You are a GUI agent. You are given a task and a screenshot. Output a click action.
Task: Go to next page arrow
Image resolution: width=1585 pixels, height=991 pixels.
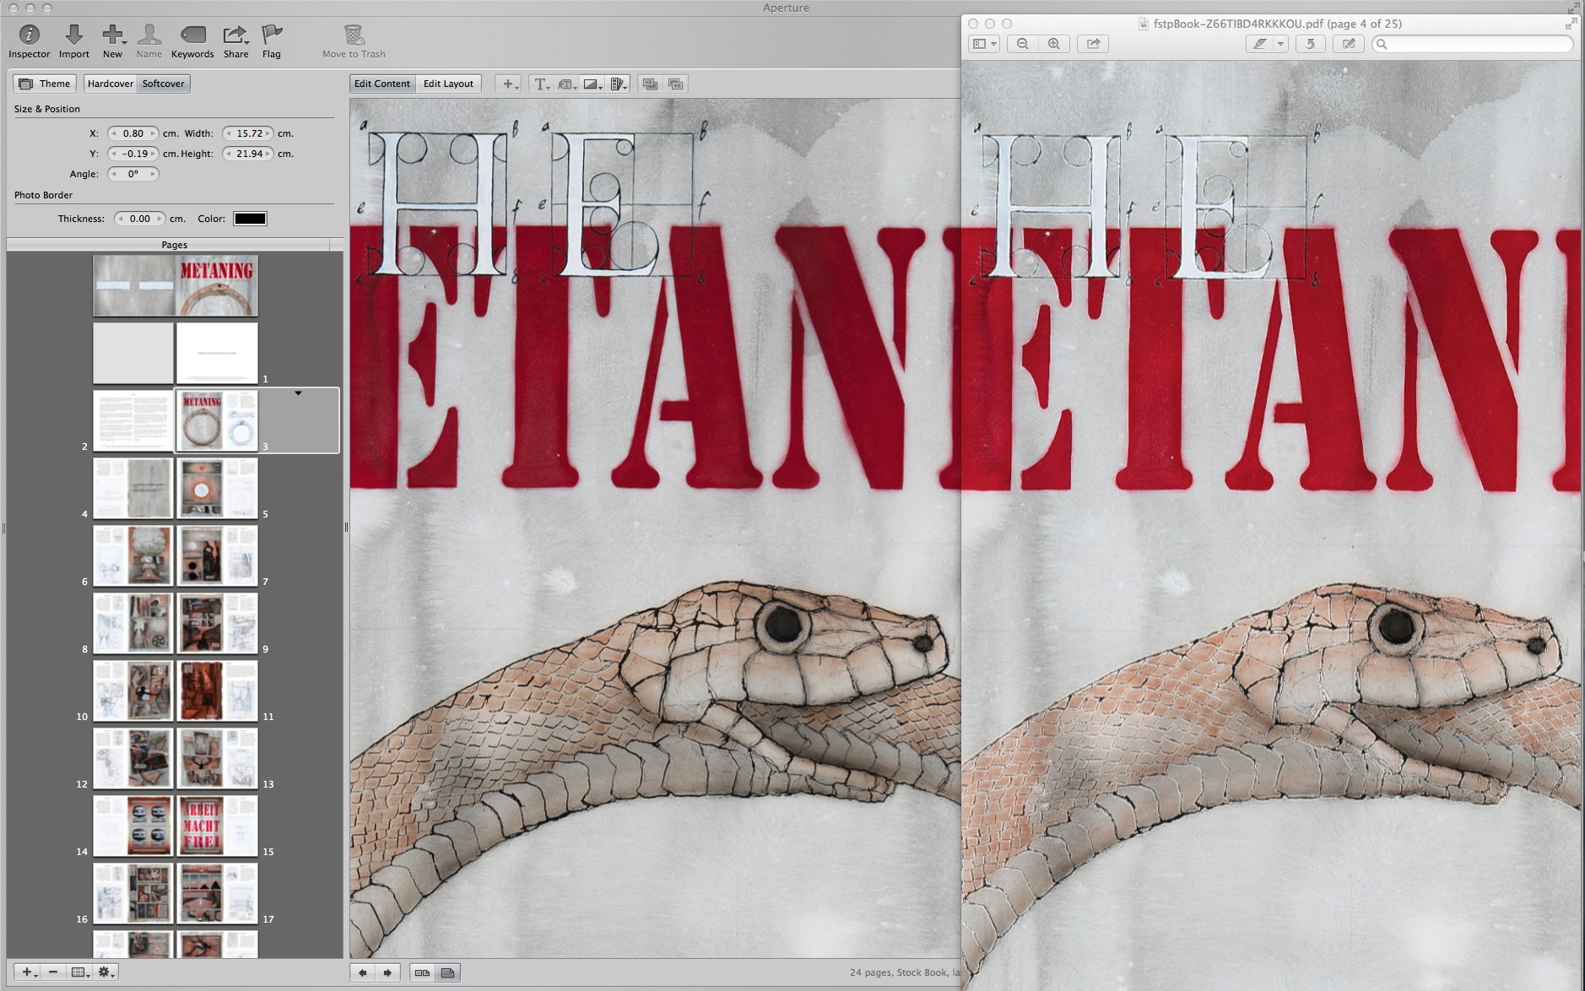tap(387, 972)
